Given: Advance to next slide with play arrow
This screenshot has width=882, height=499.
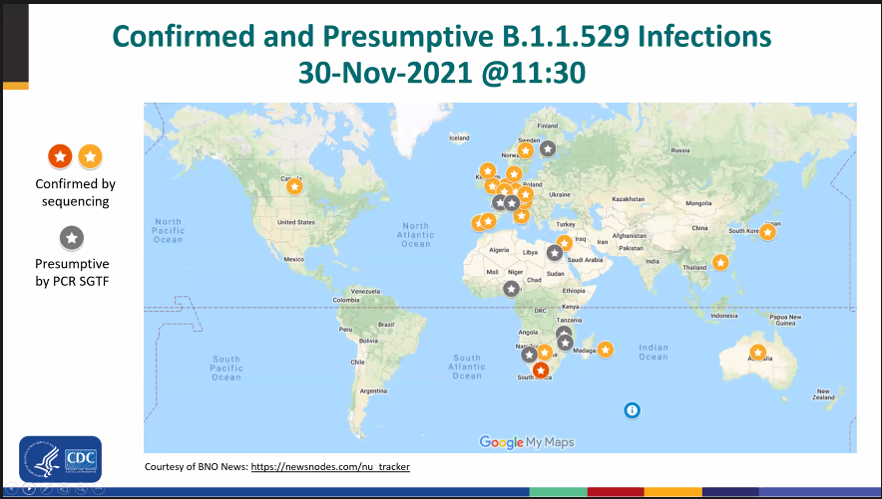Looking at the screenshot, I should point(29,489).
